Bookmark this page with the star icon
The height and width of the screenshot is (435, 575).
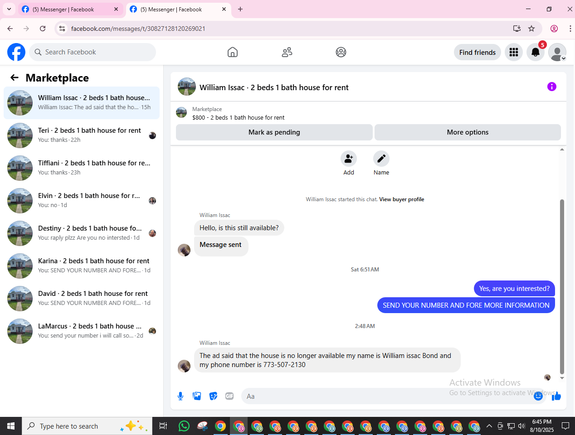pos(531,29)
